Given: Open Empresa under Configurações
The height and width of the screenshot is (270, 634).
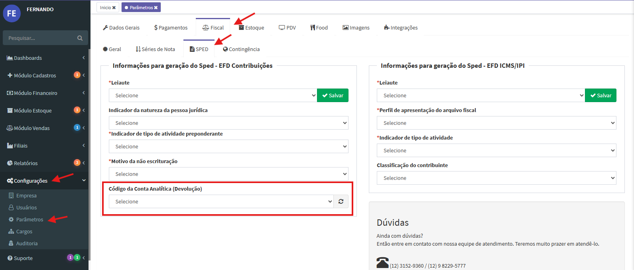Looking at the screenshot, I should 26,195.
